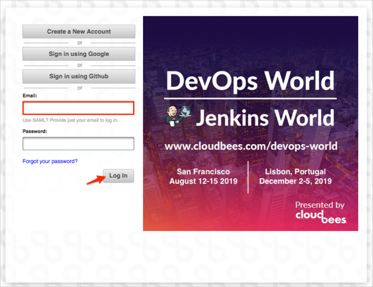Click the Password field label
The width and height of the screenshot is (373, 287).
35,132
